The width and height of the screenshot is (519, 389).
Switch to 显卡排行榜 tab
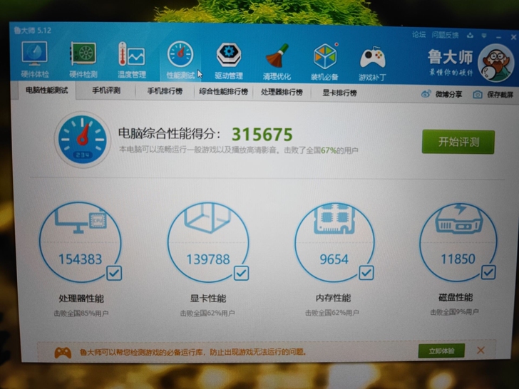pyautogui.click(x=339, y=93)
